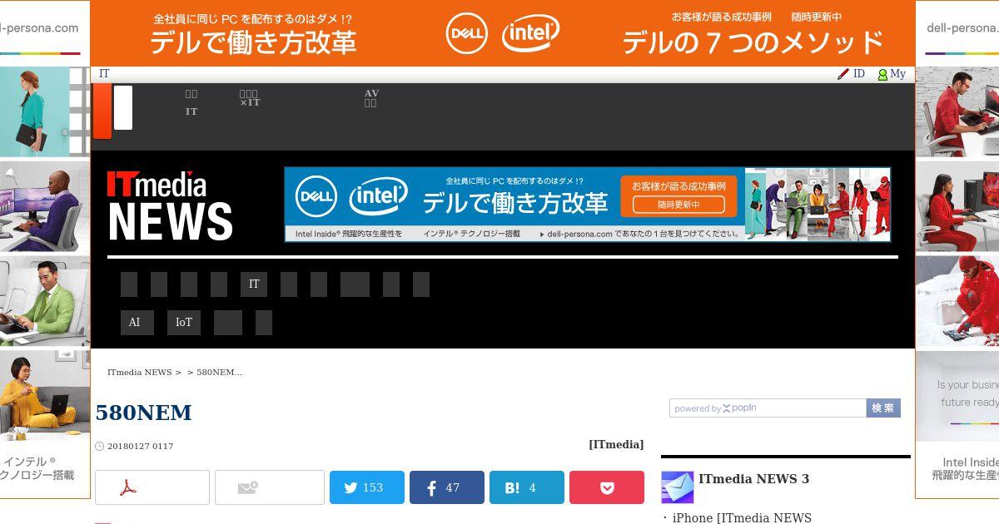Click the email envelope share button
The height and width of the screenshot is (524, 999).
tap(270, 487)
